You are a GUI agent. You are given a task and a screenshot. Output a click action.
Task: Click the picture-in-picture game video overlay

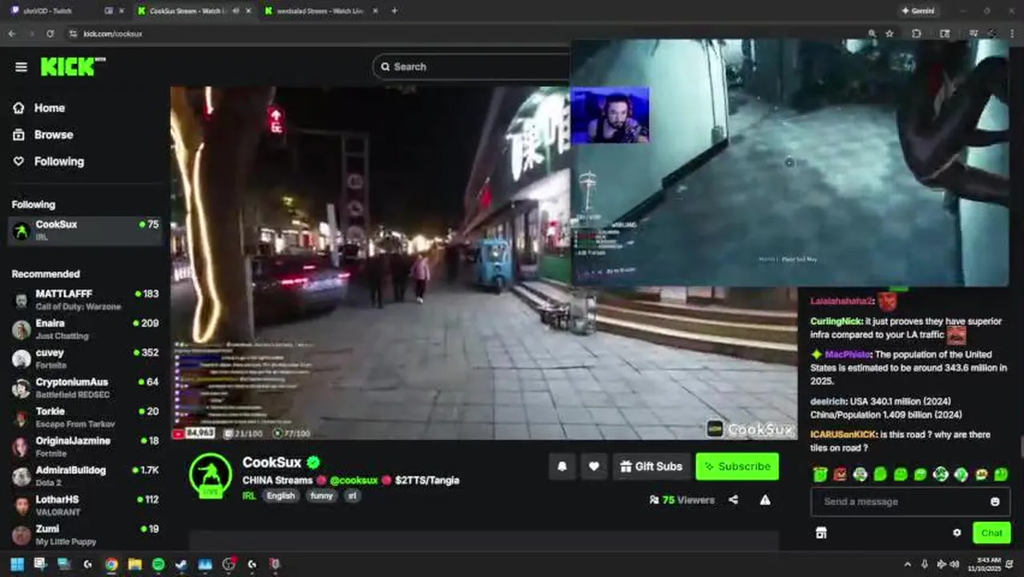(789, 163)
